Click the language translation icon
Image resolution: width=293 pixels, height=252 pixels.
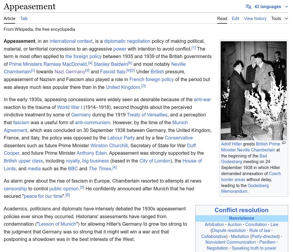(x=248, y=7)
